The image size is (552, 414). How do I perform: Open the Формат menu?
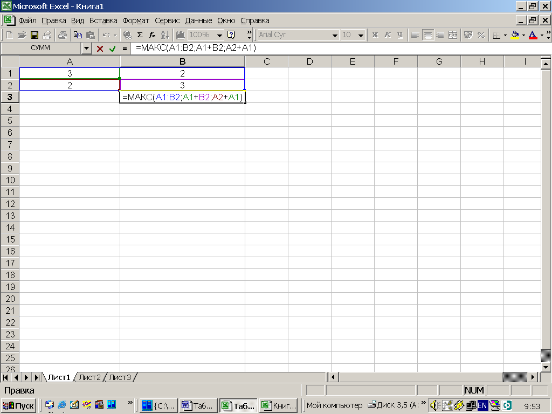pos(136,21)
